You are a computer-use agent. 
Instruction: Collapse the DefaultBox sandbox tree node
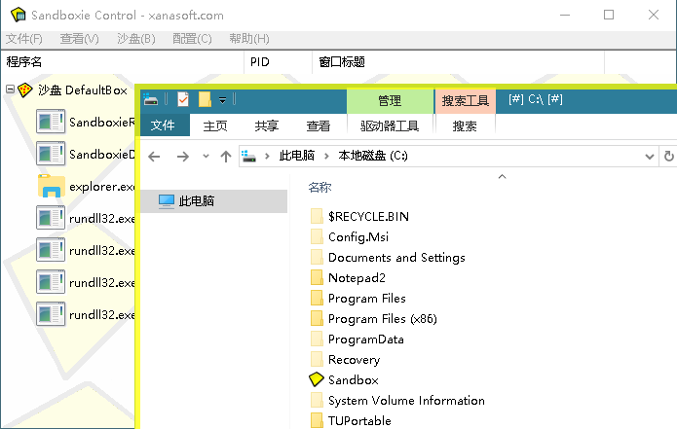pyautogui.click(x=10, y=89)
